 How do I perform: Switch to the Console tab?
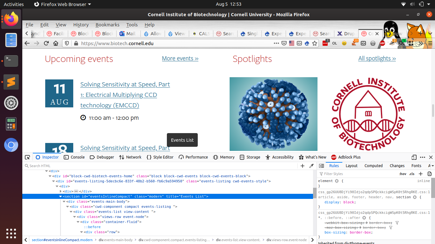[74, 157]
